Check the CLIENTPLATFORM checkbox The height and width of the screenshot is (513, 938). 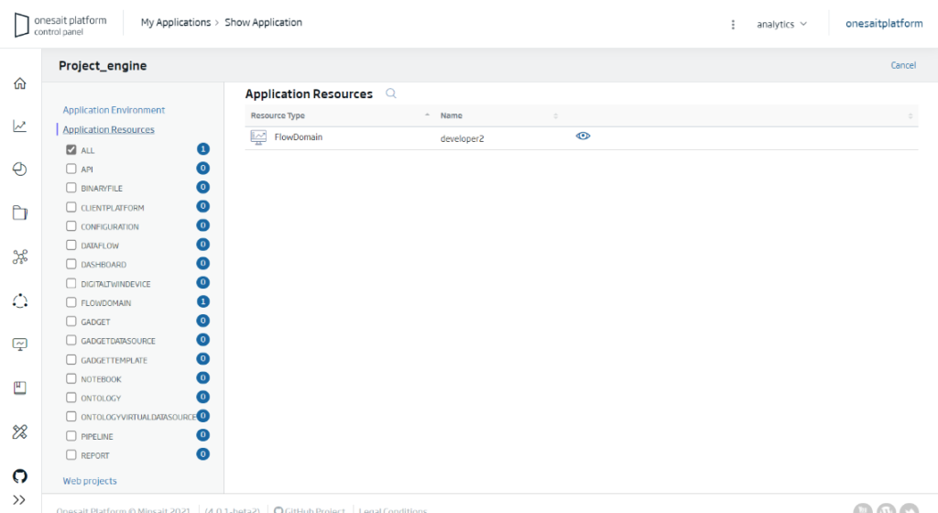(71, 207)
